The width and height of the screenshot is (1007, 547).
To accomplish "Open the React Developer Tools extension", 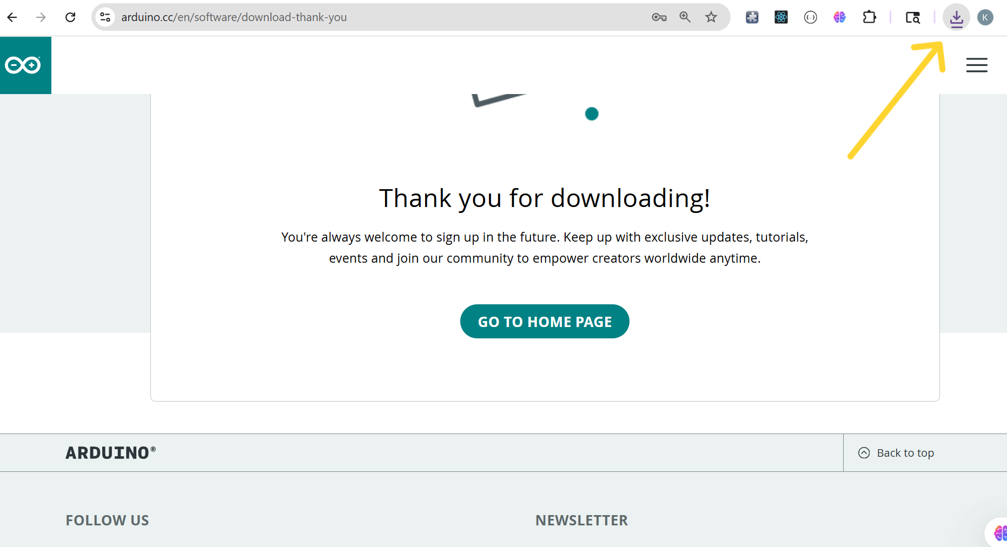I will pos(781,17).
